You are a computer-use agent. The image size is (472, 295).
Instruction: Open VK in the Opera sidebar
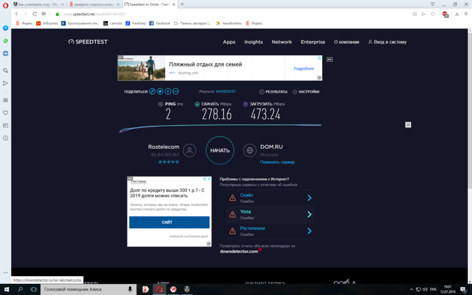[x=5, y=53]
